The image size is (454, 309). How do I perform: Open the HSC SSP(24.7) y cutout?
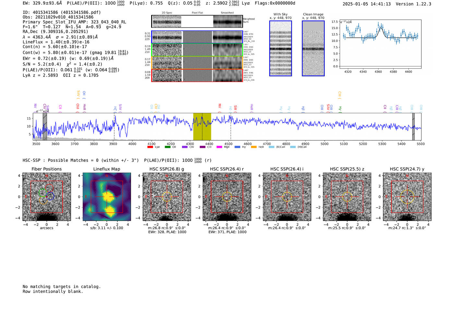pos(407,197)
